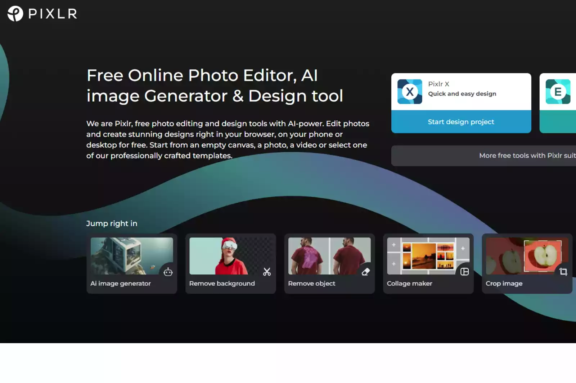
Task: Open the Crop image thumbnail
Action: point(527,256)
